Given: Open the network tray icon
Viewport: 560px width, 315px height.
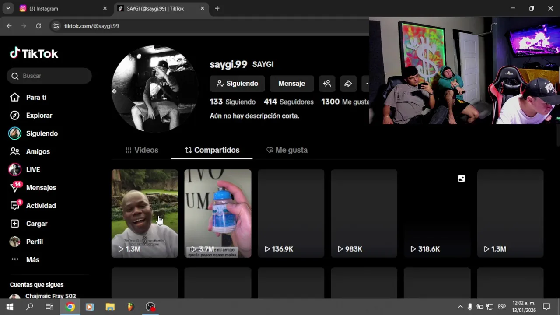Looking at the screenshot, I should (490, 307).
